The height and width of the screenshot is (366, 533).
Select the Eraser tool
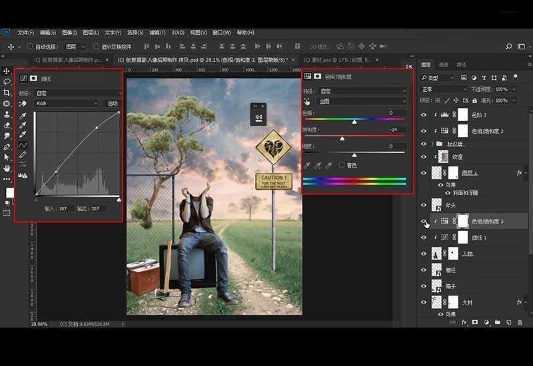tap(7, 124)
